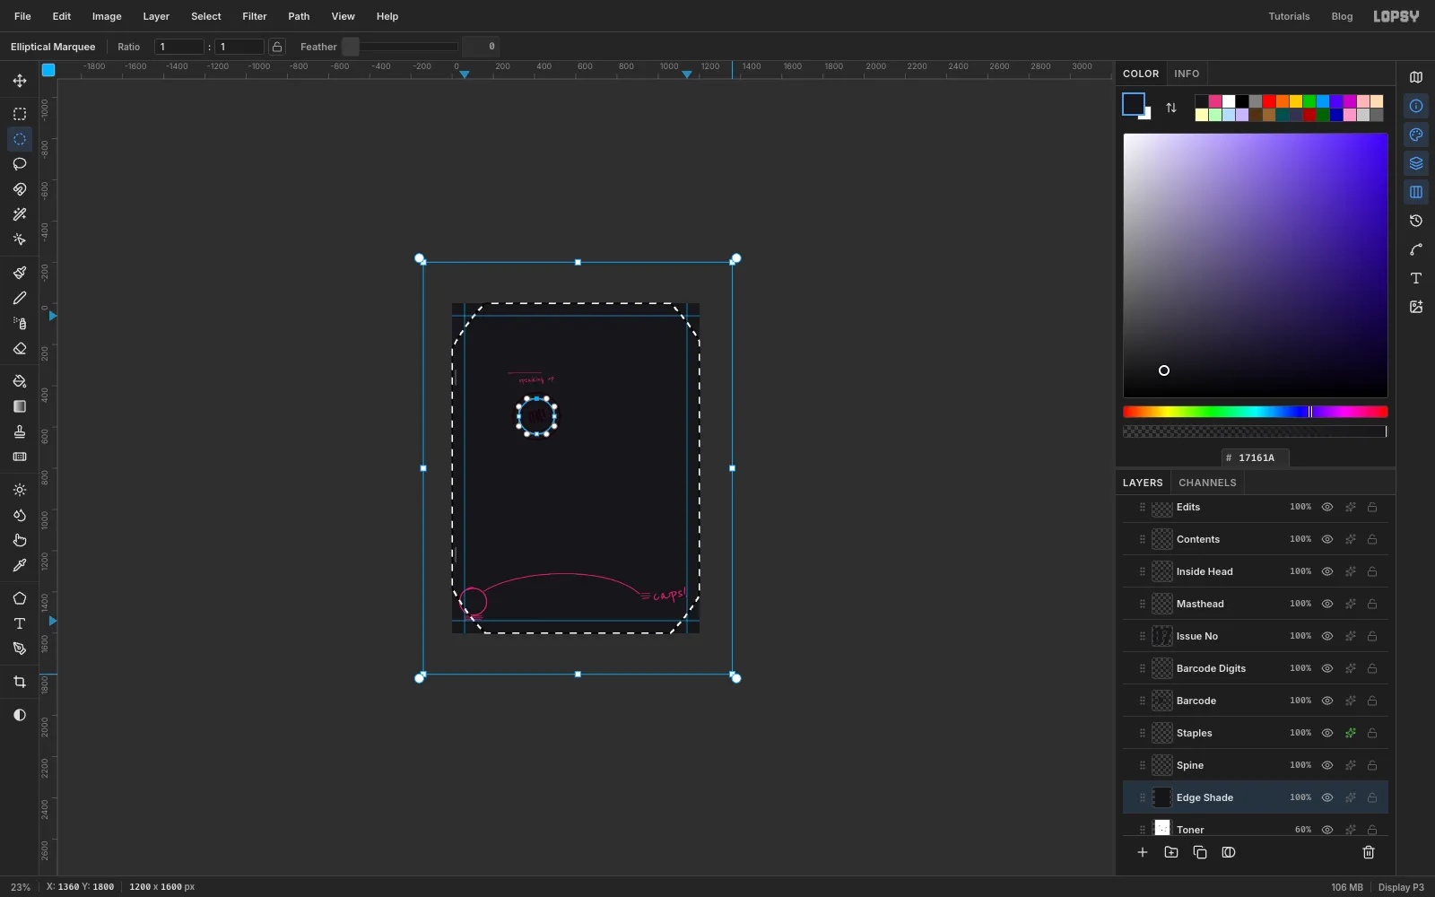
Task: Select the Rectangular Marquee tool
Action: point(20,114)
